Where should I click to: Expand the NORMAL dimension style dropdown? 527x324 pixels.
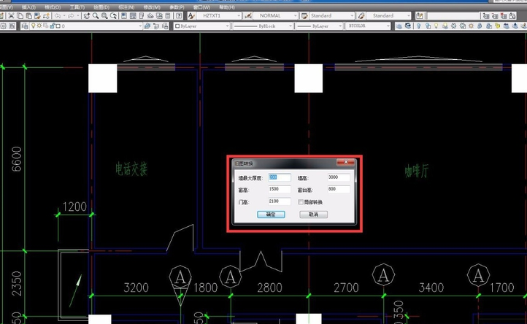coord(295,16)
